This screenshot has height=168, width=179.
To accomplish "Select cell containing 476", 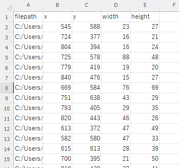I will (87, 78).
